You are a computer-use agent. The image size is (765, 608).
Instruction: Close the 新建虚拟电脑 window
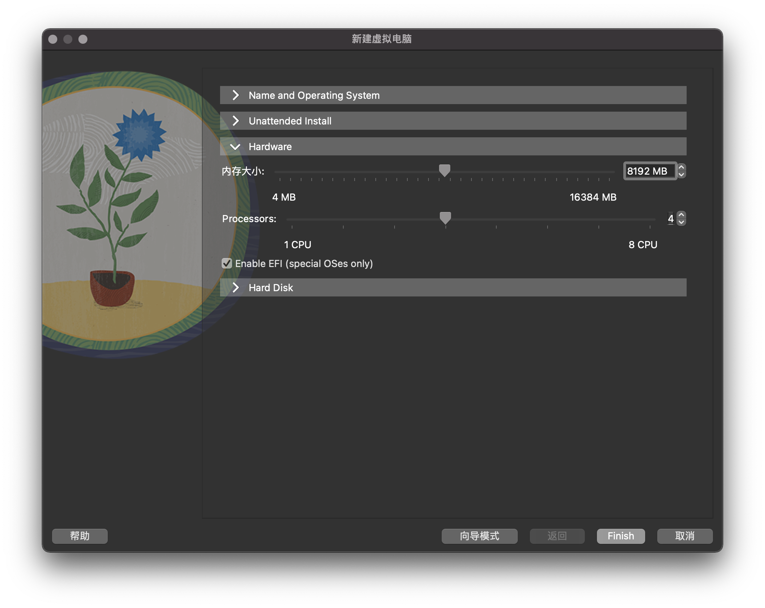[53, 39]
